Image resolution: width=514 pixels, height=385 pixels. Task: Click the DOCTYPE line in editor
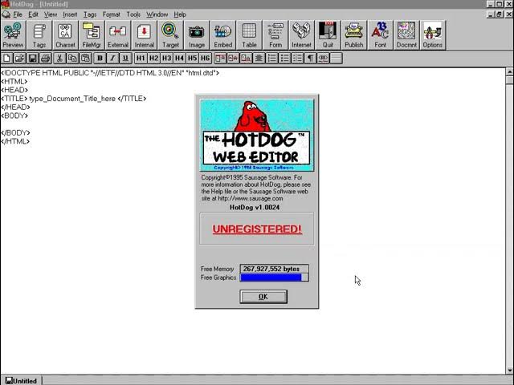click(x=110, y=73)
